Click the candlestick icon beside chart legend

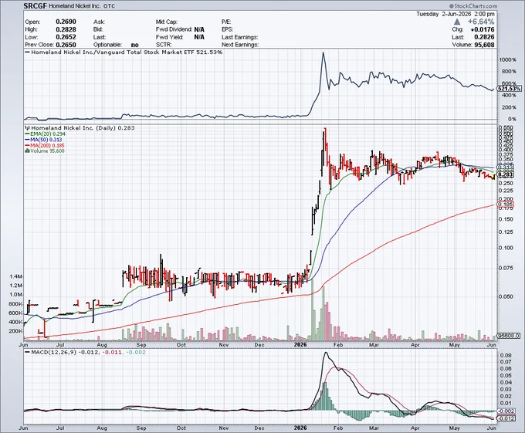tap(28, 128)
